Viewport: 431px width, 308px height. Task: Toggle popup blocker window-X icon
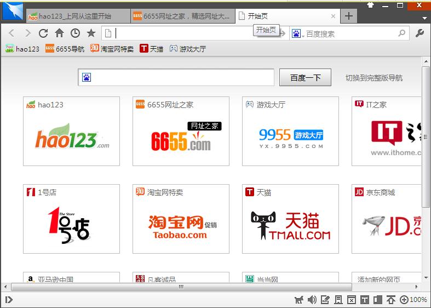pos(351,300)
